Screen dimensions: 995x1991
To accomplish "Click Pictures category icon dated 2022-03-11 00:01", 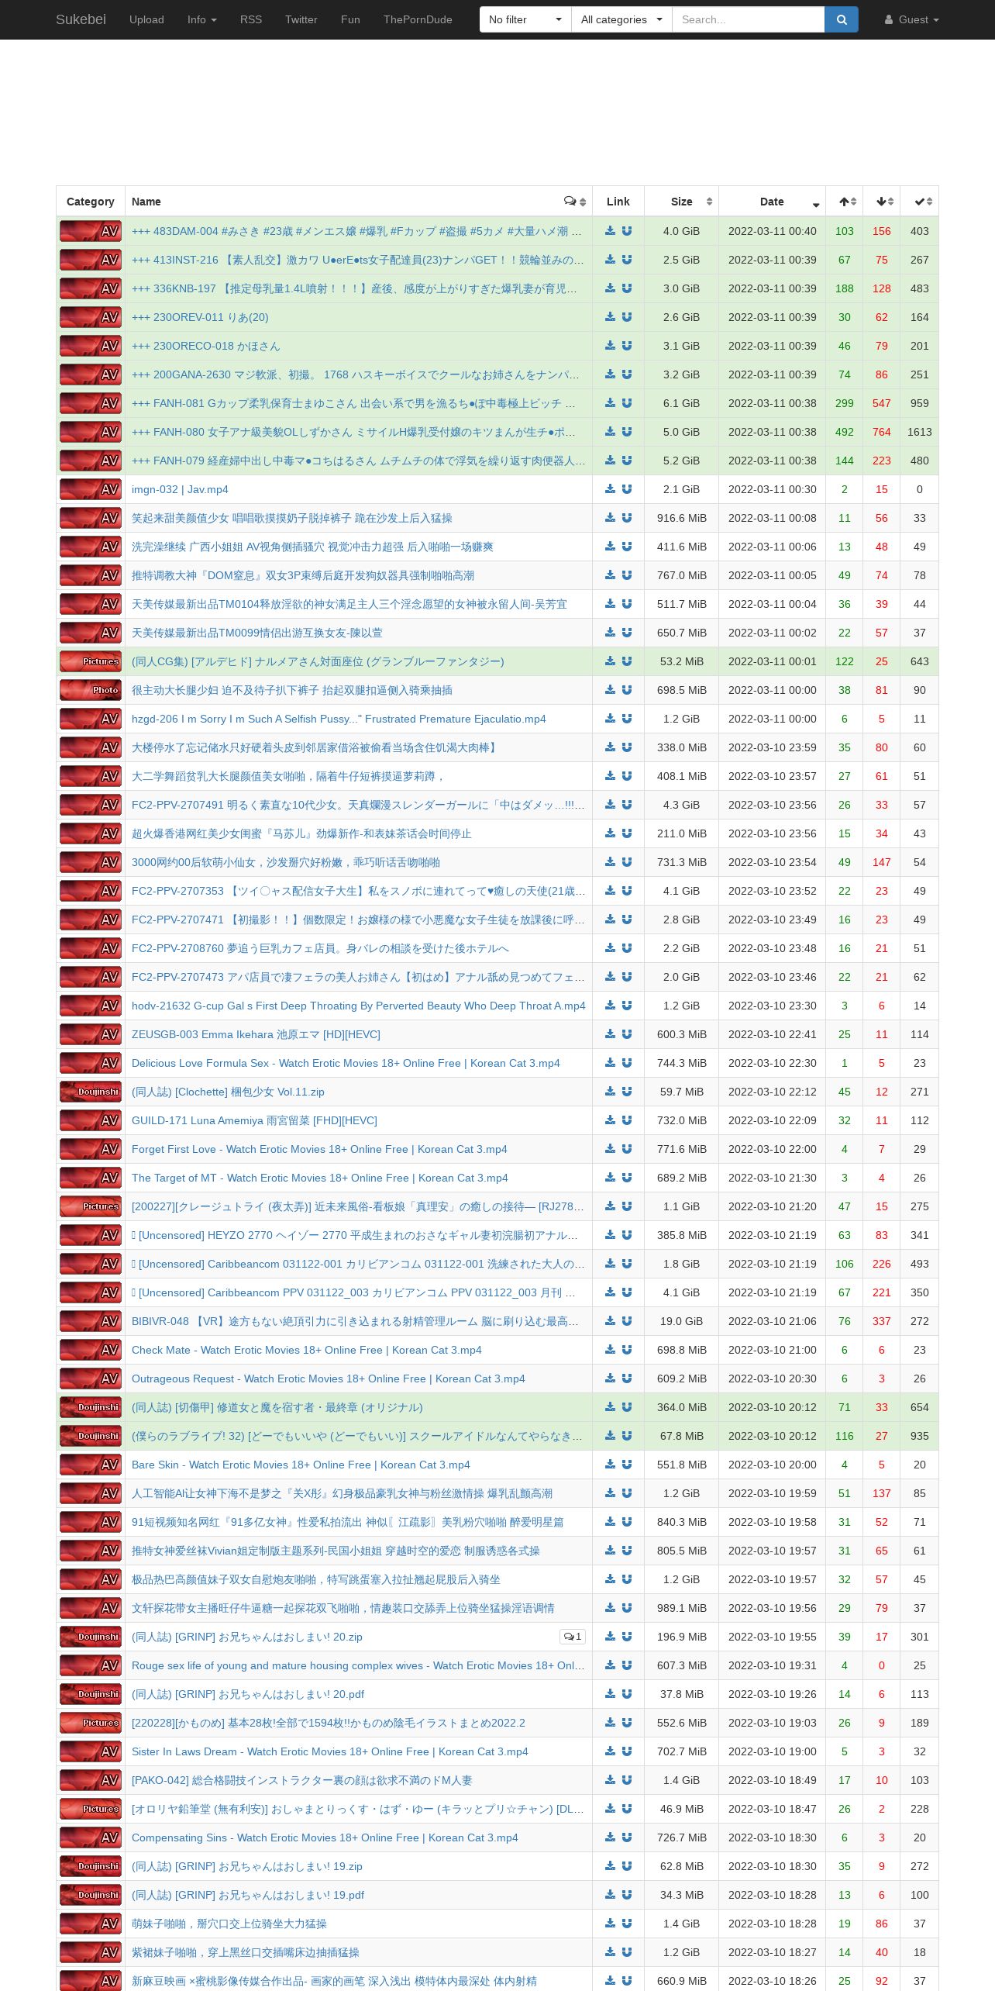I will click(91, 661).
